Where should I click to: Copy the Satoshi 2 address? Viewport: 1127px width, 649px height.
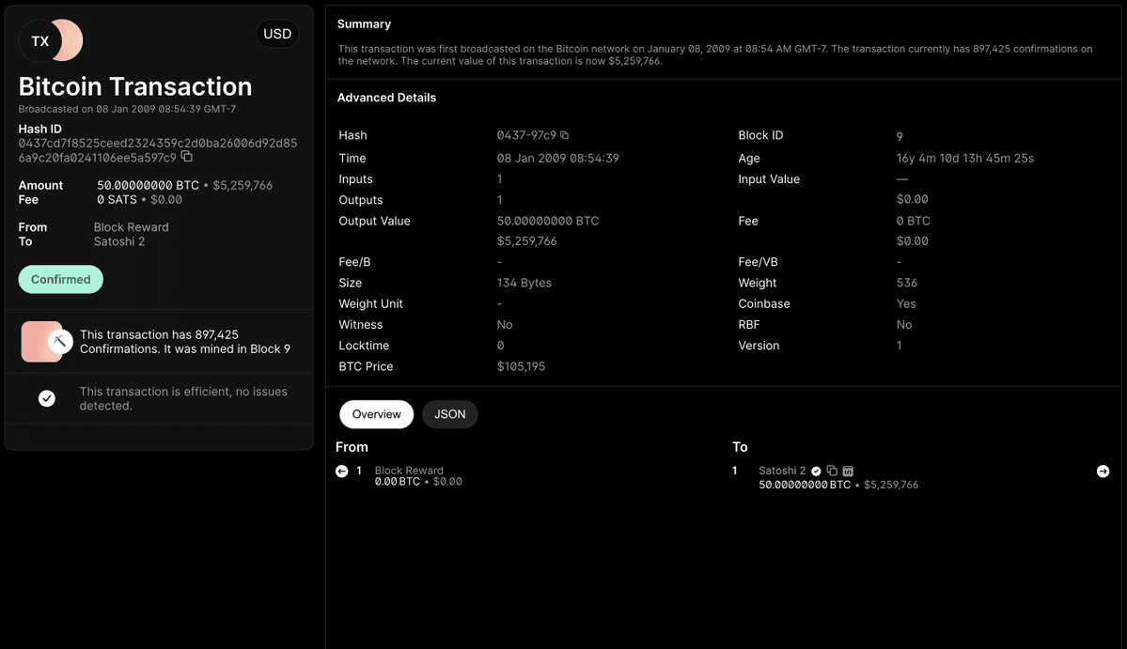pyautogui.click(x=832, y=471)
